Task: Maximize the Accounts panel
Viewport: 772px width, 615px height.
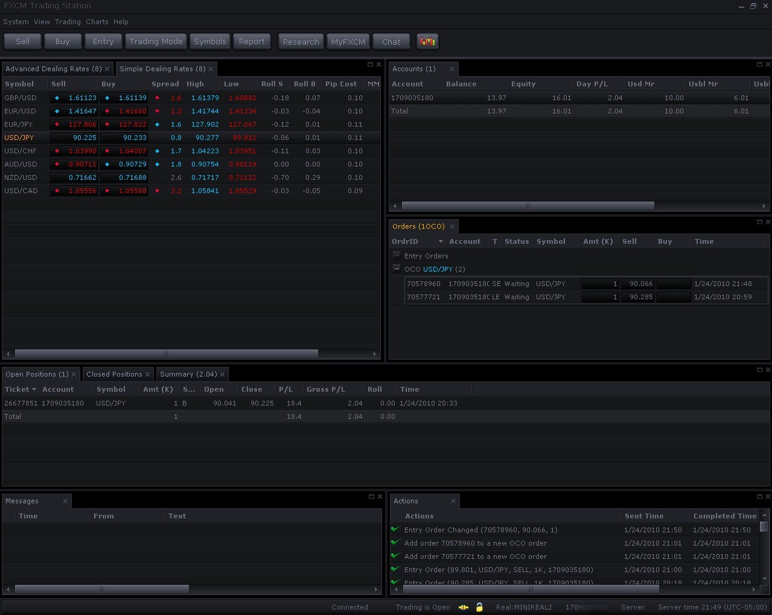Action: pos(760,65)
